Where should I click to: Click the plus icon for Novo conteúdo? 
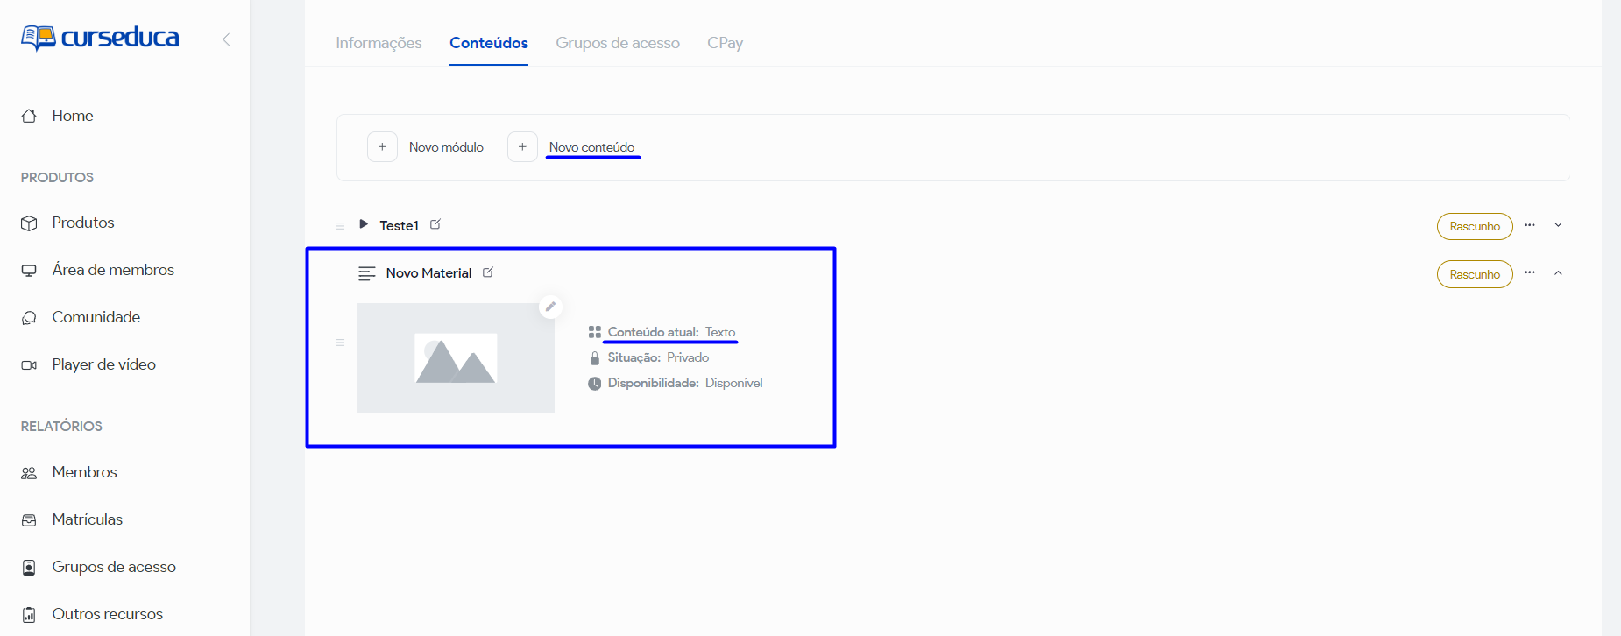pyautogui.click(x=522, y=147)
